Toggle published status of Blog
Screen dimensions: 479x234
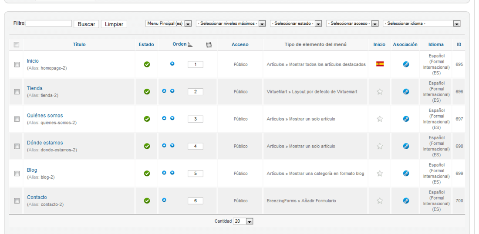(x=147, y=173)
